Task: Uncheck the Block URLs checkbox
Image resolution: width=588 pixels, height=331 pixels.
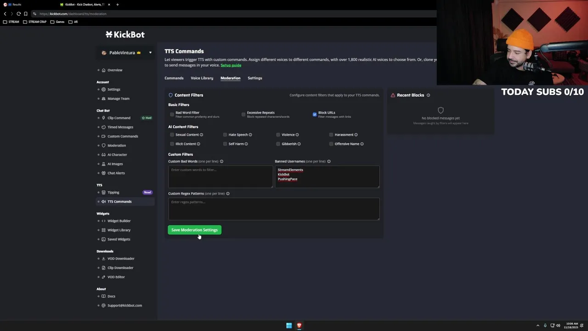Action: click(315, 114)
